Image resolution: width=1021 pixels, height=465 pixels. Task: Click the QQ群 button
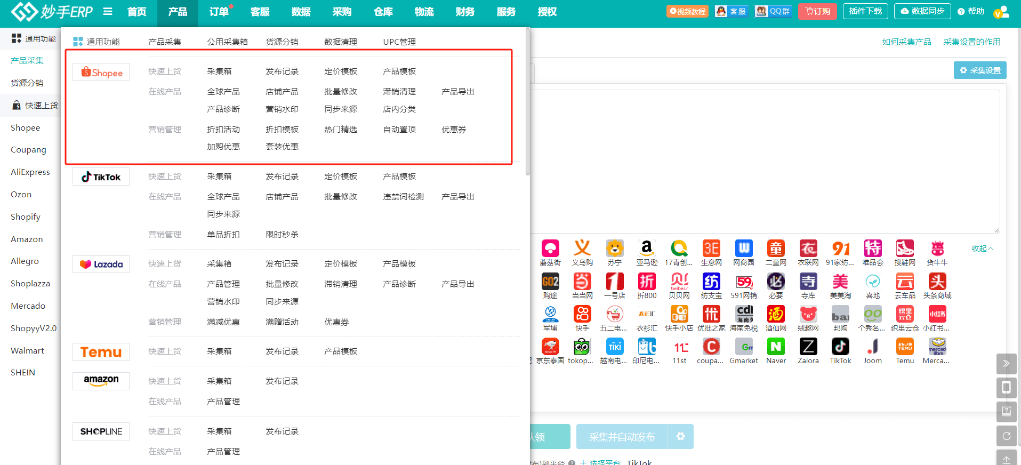coord(774,11)
